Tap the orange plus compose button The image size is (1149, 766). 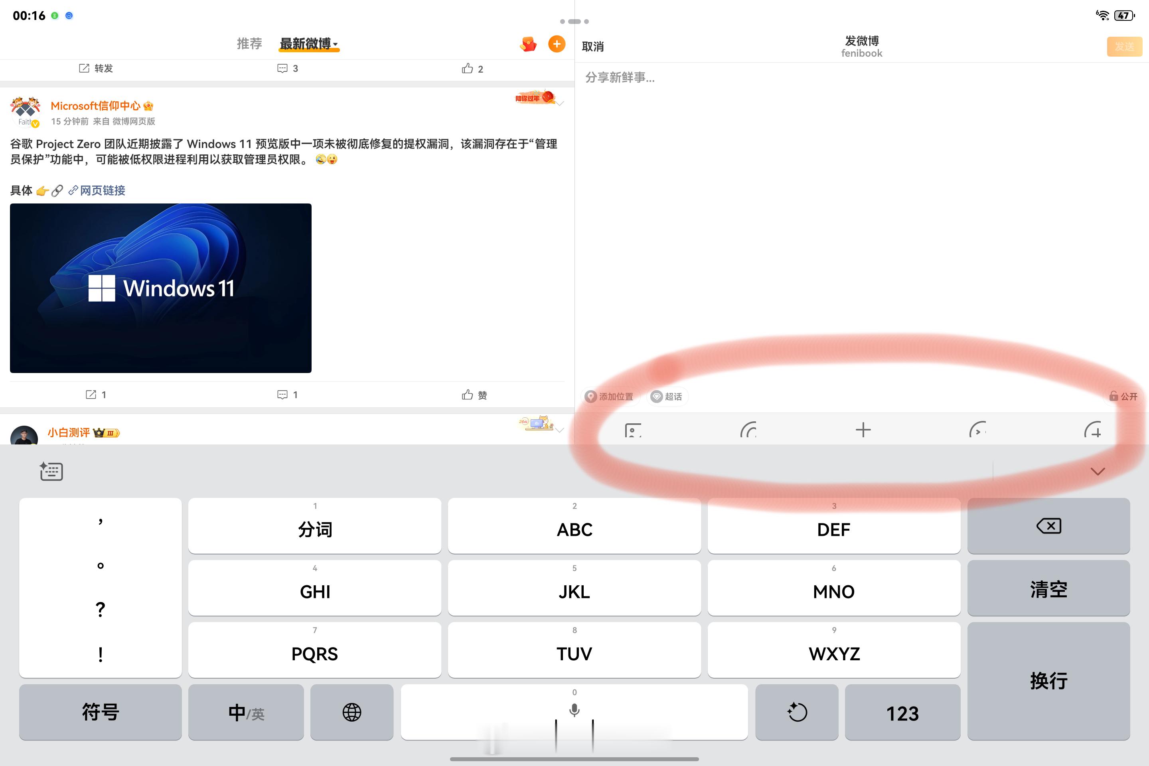557,44
